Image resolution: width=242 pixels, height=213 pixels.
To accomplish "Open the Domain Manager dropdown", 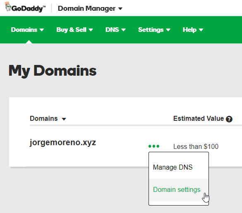I will click(x=90, y=9).
